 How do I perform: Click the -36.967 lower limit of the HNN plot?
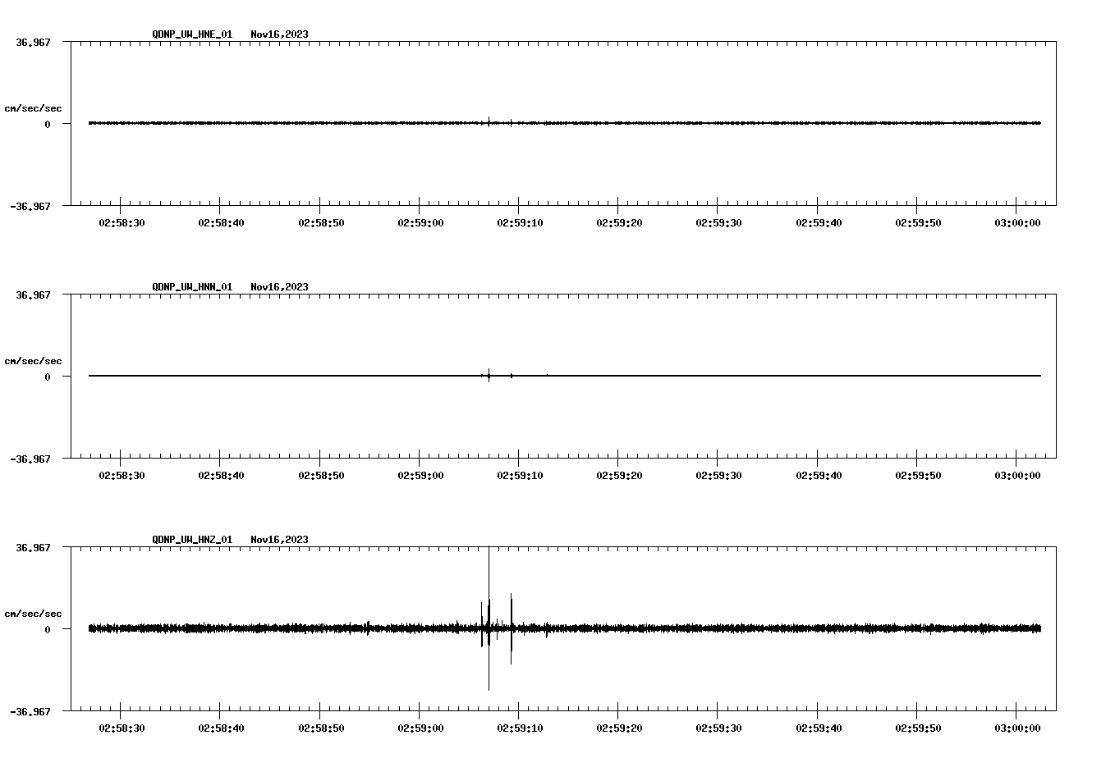pyautogui.click(x=30, y=459)
